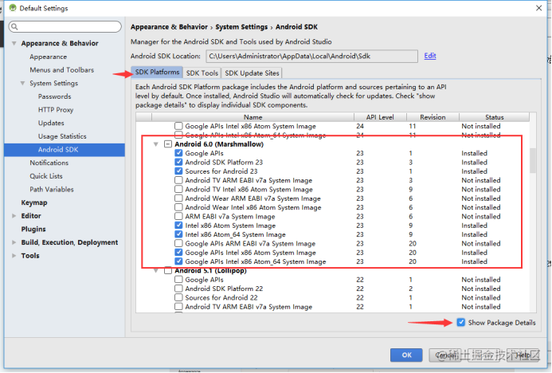Collapse the Android 6.0 (Marshmallow) group
552x373 pixels.
tap(155, 144)
